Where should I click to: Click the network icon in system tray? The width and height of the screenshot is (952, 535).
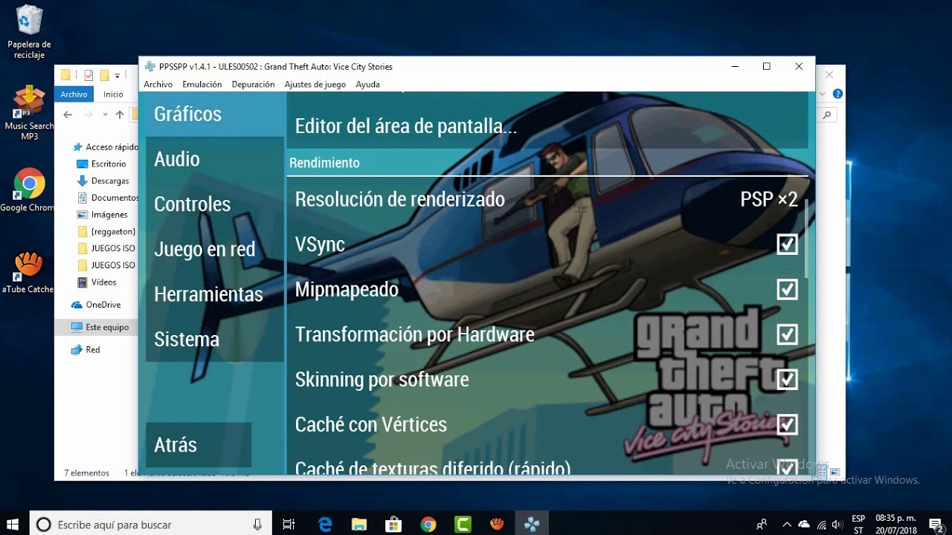(x=821, y=525)
